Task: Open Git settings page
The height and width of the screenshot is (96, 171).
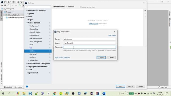Action: [30, 48]
